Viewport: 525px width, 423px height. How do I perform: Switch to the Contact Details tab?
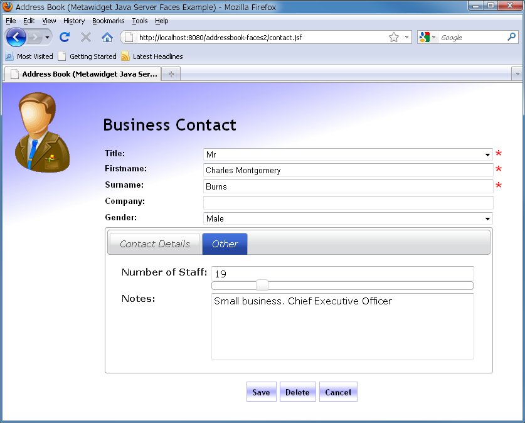click(154, 243)
